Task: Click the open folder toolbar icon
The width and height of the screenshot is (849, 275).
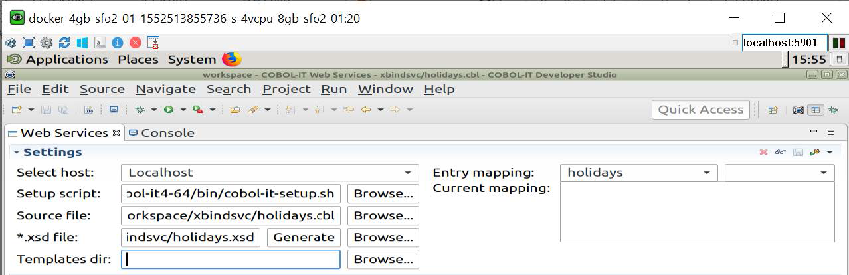Action: click(235, 110)
